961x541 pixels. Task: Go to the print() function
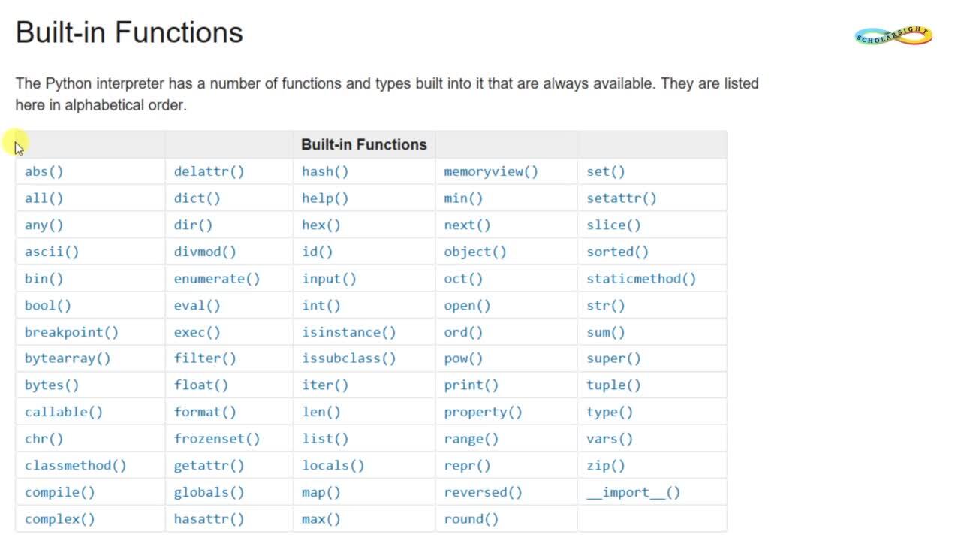[x=471, y=385]
